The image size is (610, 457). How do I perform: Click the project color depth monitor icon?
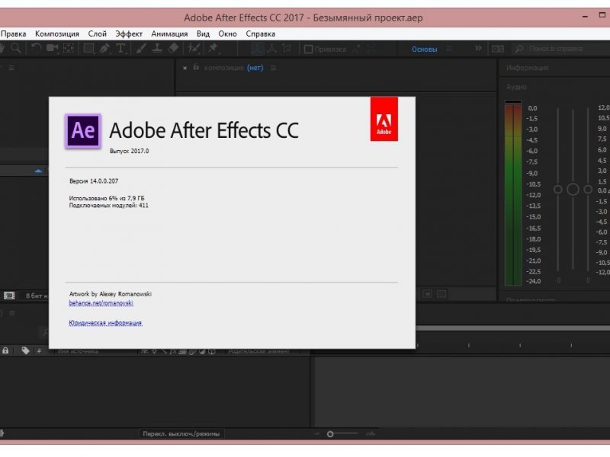coord(9,296)
